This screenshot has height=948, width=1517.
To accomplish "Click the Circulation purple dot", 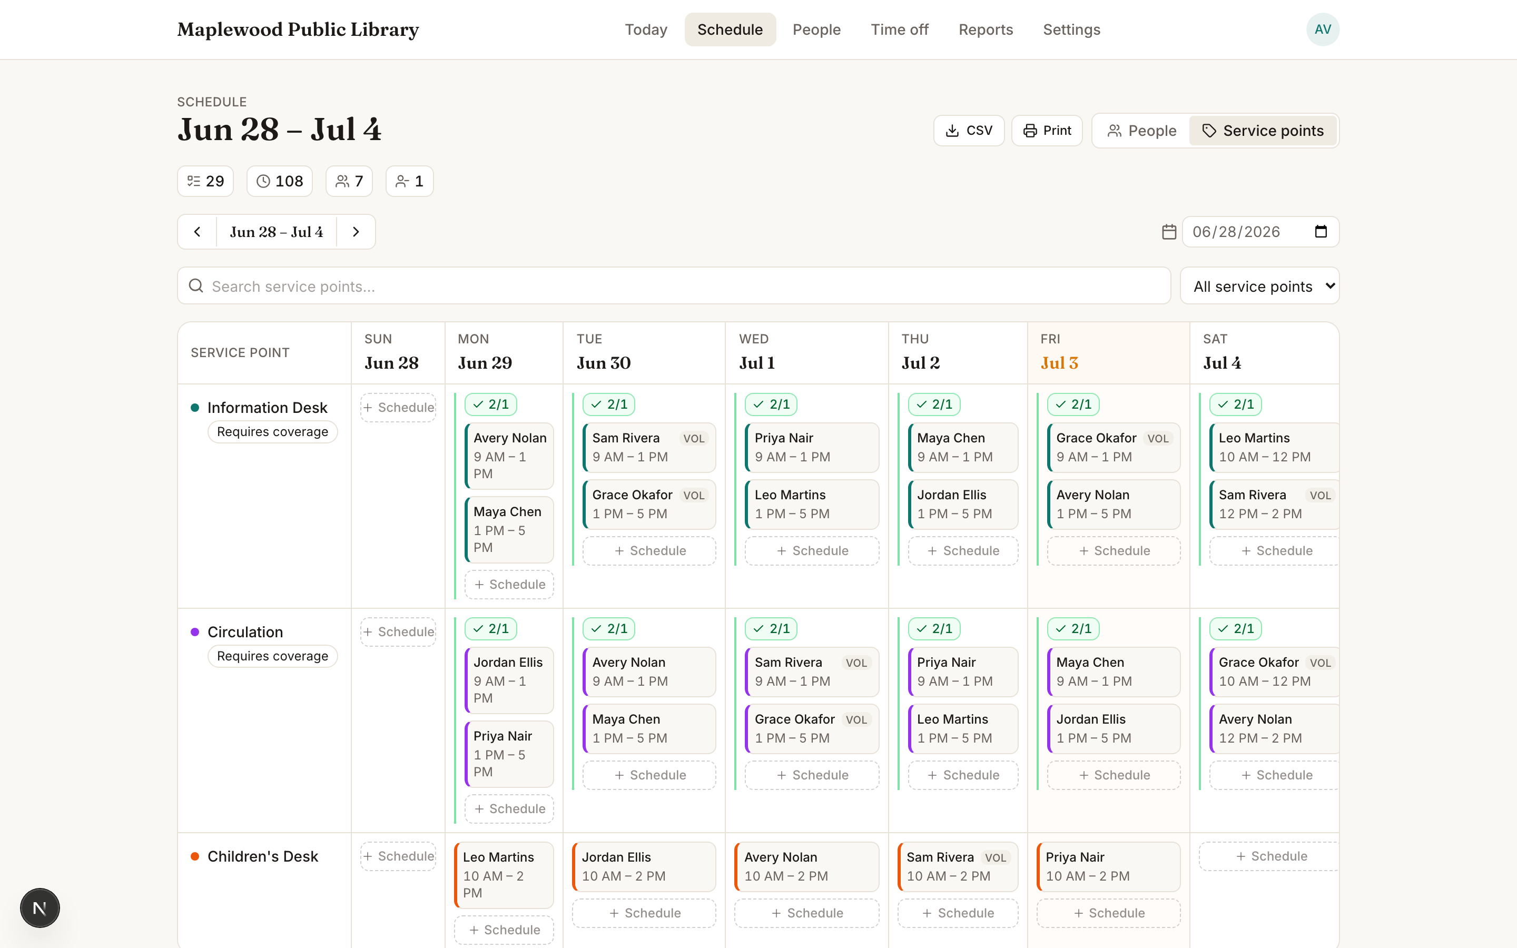I will click(195, 632).
